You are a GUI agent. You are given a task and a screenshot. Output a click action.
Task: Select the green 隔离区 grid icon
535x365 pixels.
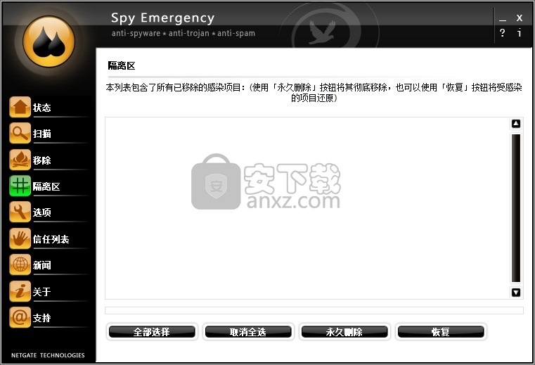tap(20, 186)
